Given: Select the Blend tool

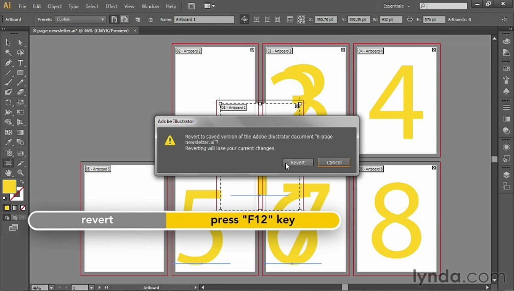Looking at the screenshot, I should click(20, 142).
